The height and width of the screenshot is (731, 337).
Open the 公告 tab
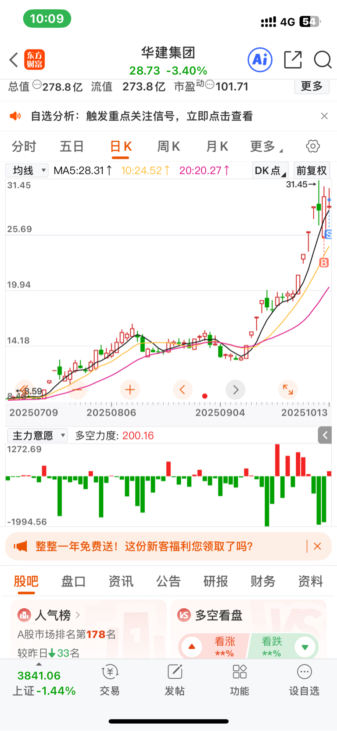[168, 581]
